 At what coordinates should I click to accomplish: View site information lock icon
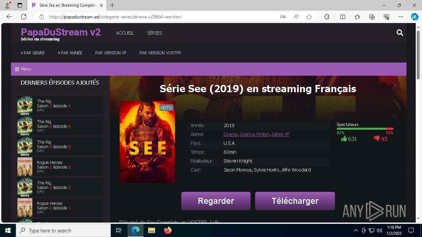click(41, 17)
